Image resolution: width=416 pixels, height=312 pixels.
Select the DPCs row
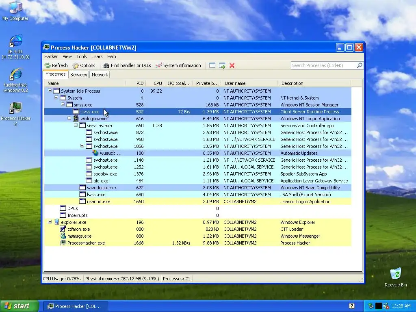[198, 208]
